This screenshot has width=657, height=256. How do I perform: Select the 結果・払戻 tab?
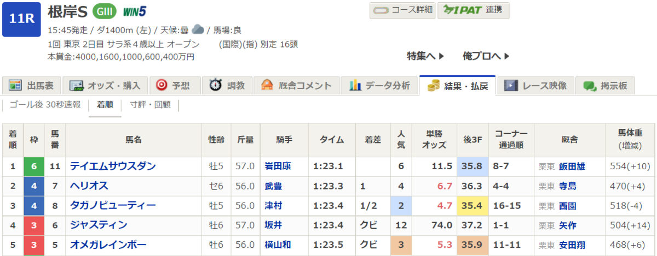click(x=458, y=85)
